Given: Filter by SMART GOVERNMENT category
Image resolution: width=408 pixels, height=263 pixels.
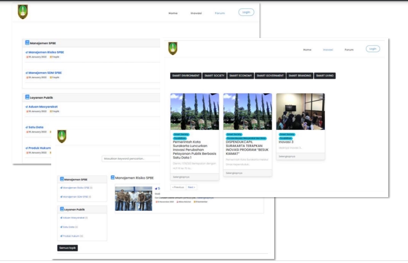Looking at the screenshot, I should [x=270, y=76].
